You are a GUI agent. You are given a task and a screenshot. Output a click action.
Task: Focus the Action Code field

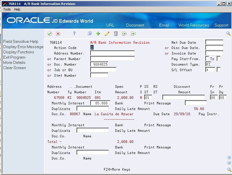point(92,48)
